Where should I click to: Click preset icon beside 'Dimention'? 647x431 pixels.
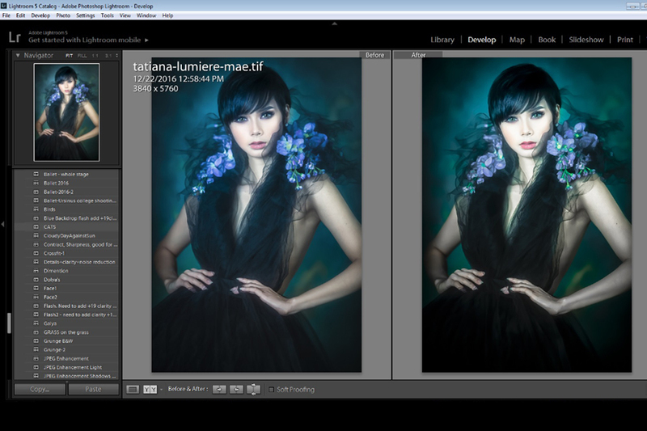tap(36, 271)
